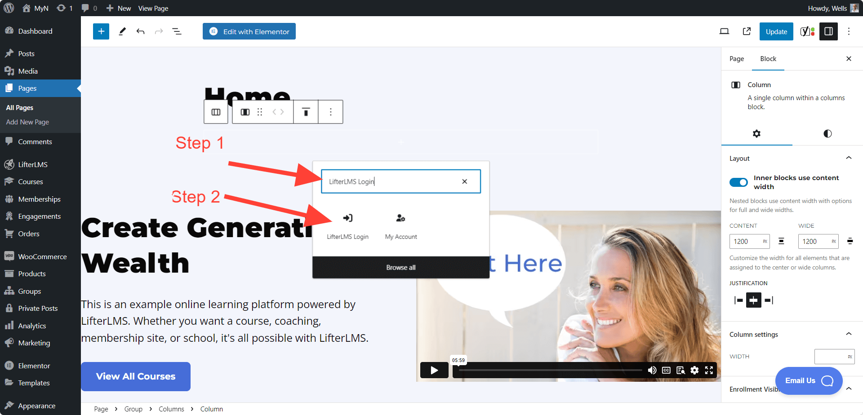Click the Update button
This screenshot has width=863, height=415.
[776, 31]
